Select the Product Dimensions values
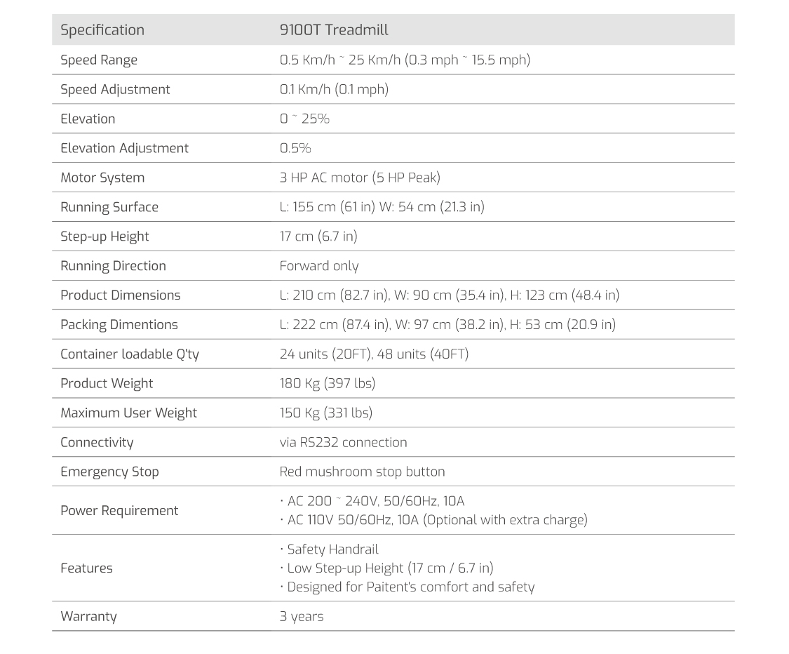 [x=450, y=295]
